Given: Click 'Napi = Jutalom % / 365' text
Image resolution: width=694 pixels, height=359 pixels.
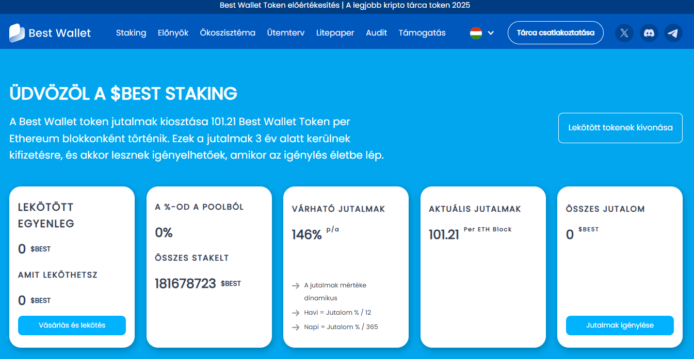Looking at the screenshot, I should click(341, 327).
